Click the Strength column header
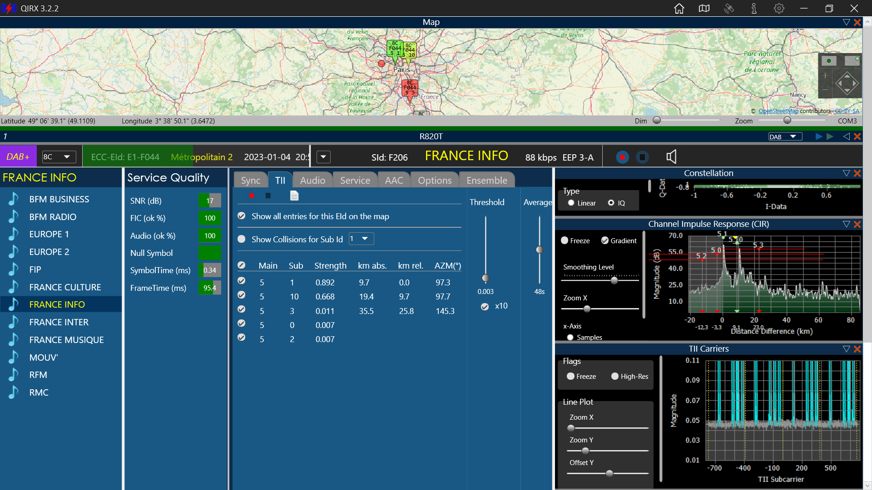872x490 pixels. [331, 266]
